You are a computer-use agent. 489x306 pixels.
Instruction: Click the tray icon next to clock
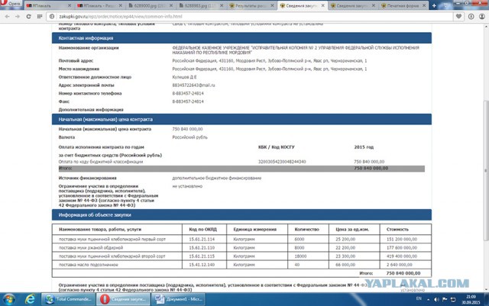click(453, 299)
